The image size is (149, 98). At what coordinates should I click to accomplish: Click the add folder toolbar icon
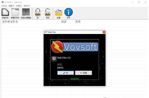pos(15,12)
